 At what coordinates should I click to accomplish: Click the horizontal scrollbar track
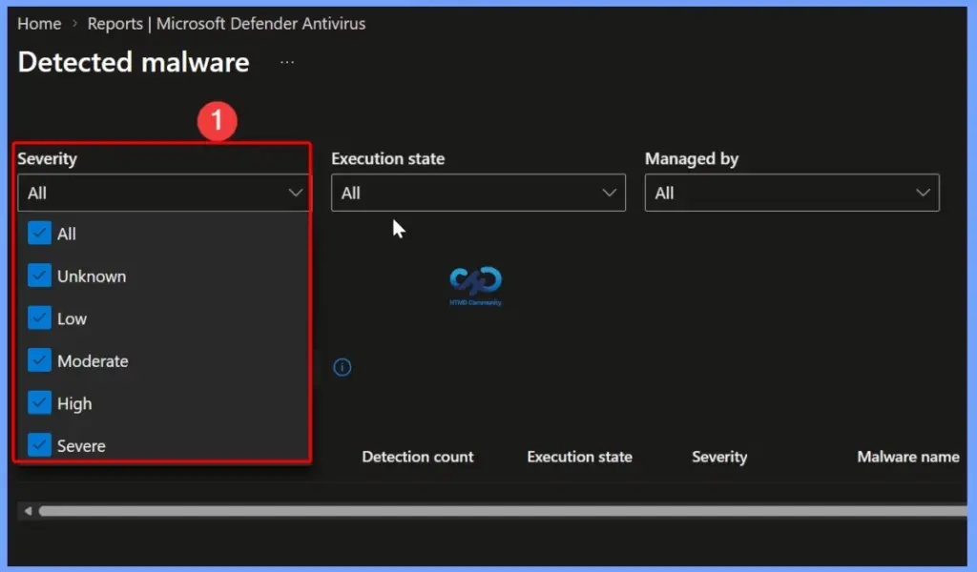click(x=502, y=511)
